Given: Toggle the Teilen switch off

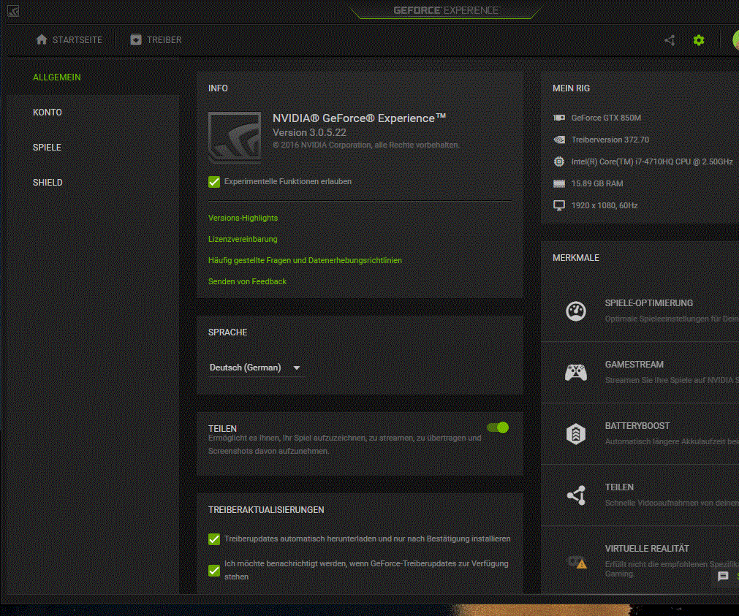Looking at the screenshot, I should [x=498, y=427].
